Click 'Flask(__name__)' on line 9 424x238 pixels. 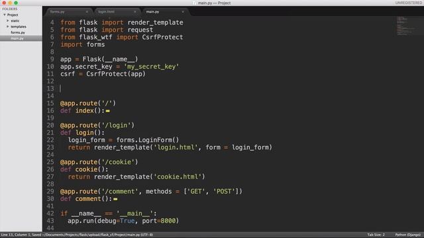[x=110, y=59]
